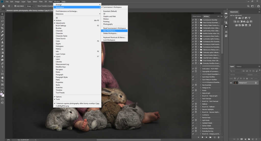Add Photo Filter camera adjustment icon
The width and height of the screenshot is (261, 141).
[244, 22]
